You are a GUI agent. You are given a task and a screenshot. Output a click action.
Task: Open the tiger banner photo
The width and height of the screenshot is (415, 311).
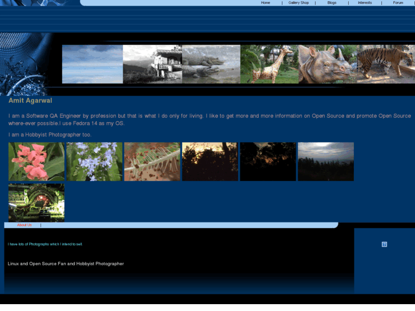pos(386,64)
